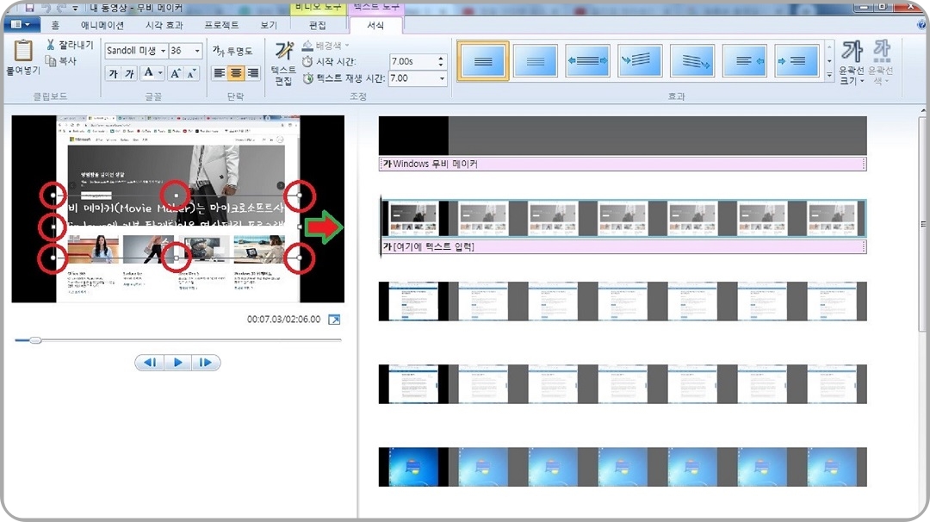The image size is (930, 522).
Task: Select the '[여기에 텍스트 입력]' caption bar
Action: [623, 246]
